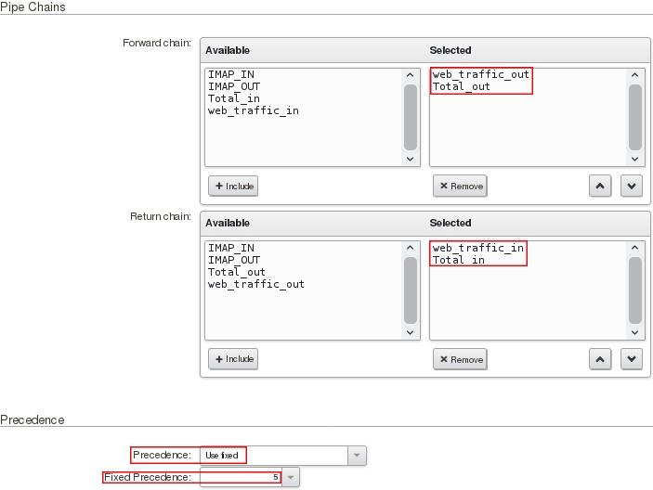The width and height of the screenshot is (653, 490).
Task: Move selected Forward chain item down
Action: point(632,186)
